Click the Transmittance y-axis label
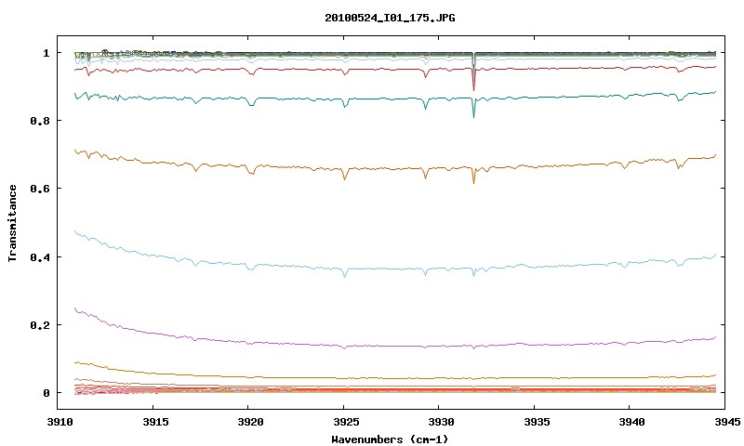The width and height of the screenshot is (744, 446). [12, 223]
